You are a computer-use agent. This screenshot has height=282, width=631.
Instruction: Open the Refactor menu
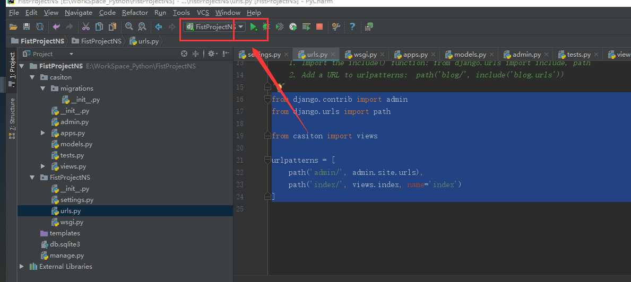pyautogui.click(x=135, y=13)
